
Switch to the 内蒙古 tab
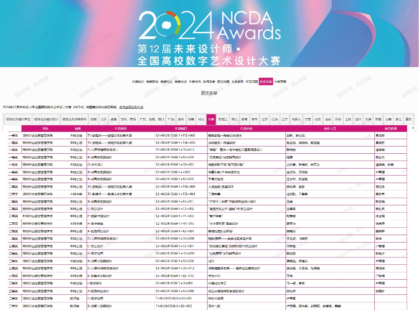tap(296, 119)
